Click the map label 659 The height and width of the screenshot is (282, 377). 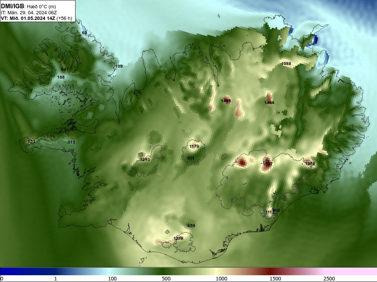coord(191,226)
